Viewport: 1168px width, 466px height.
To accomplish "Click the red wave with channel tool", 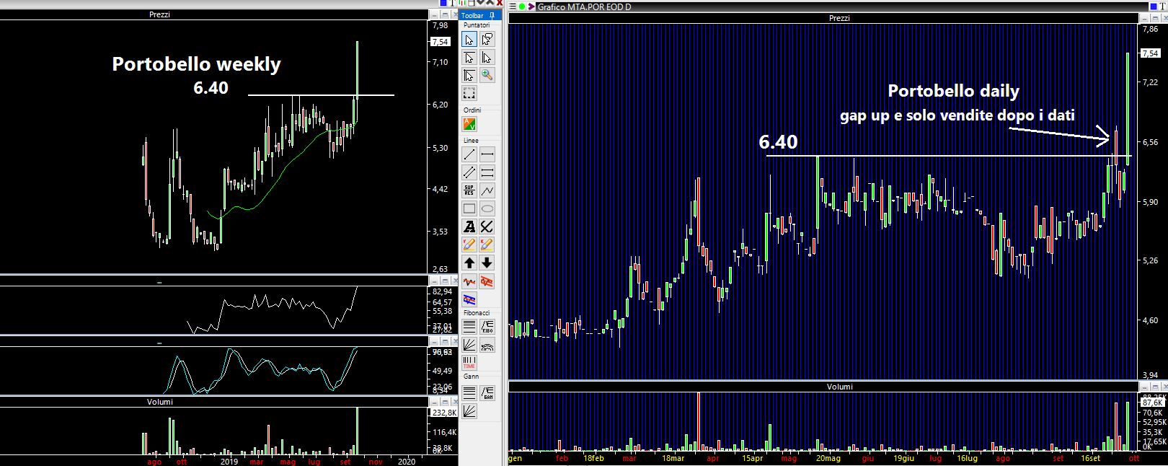I will (487, 281).
